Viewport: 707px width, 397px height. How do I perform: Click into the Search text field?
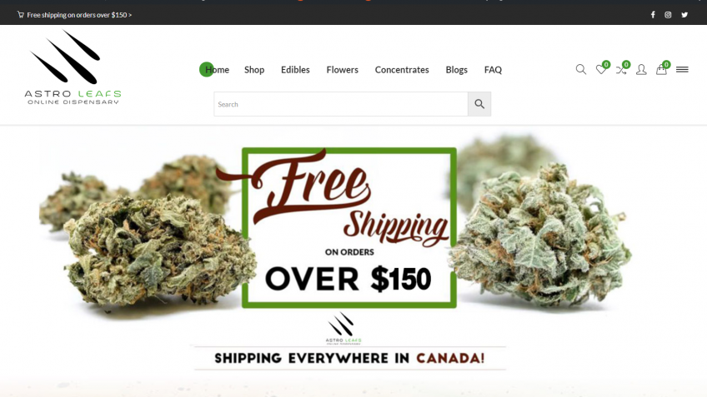pos(341,104)
